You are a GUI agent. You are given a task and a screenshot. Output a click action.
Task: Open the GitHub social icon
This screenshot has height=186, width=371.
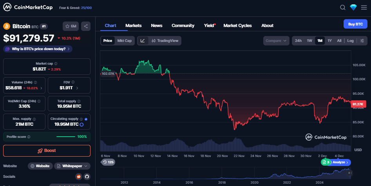pos(87,177)
